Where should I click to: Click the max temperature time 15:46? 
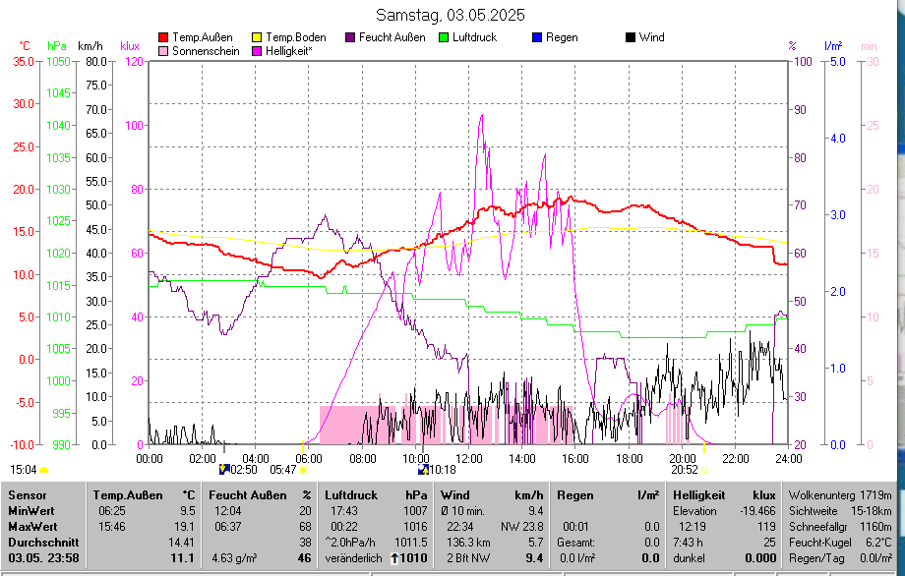[112, 527]
